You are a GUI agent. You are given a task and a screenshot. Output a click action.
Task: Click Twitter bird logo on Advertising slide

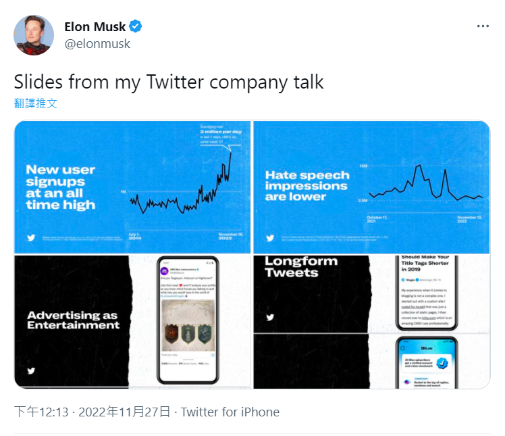[x=30, y=370]
